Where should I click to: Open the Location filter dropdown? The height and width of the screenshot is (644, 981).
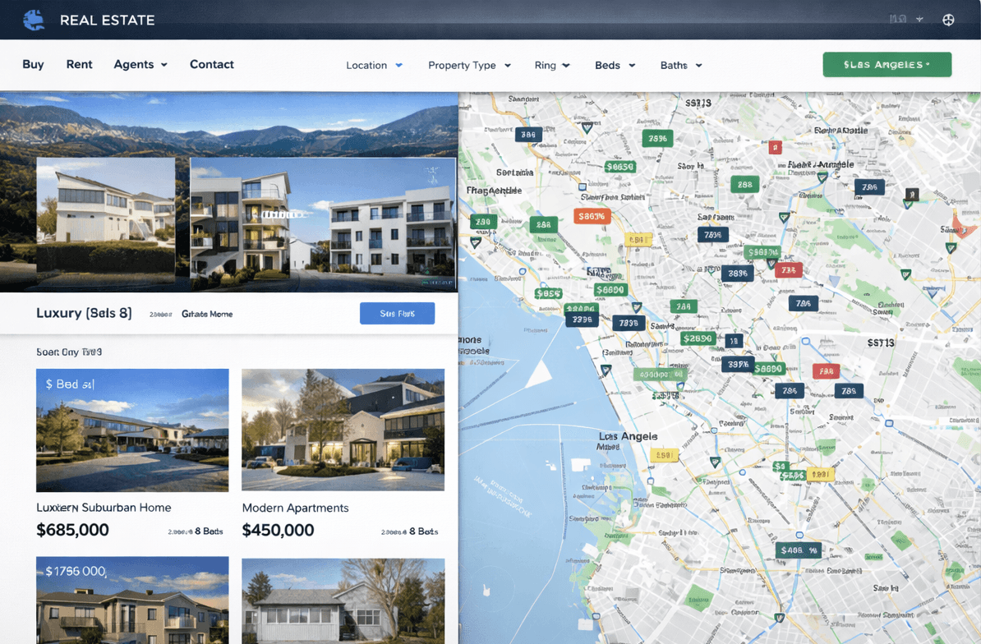click(x=375, y=65)
